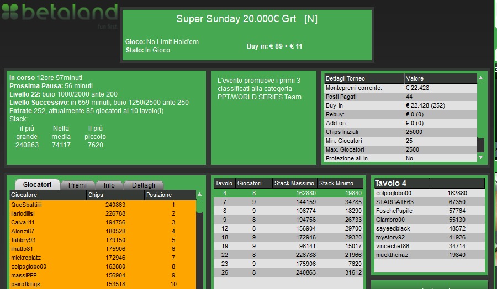
Task: Select table 9 row with max stack 194756
Action: click(288, 220)
